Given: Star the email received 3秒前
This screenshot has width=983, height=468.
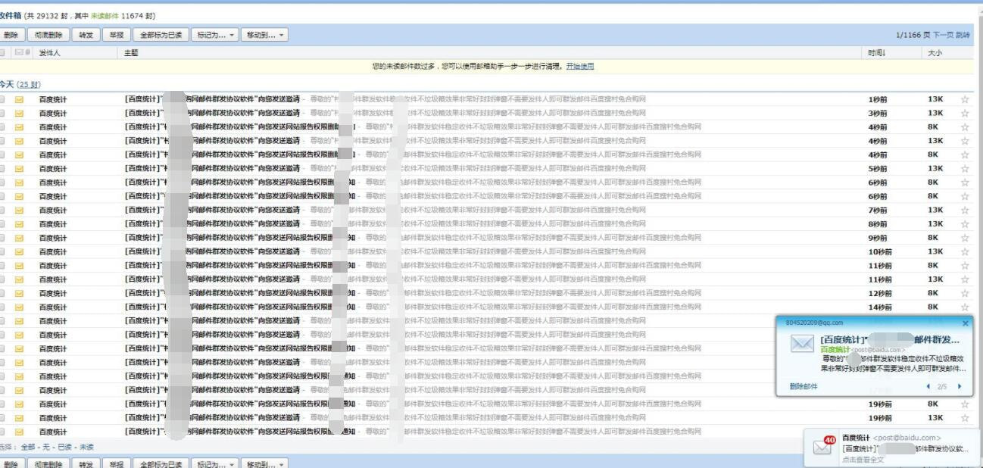Looking at the screenshot, I should (965, 113).
